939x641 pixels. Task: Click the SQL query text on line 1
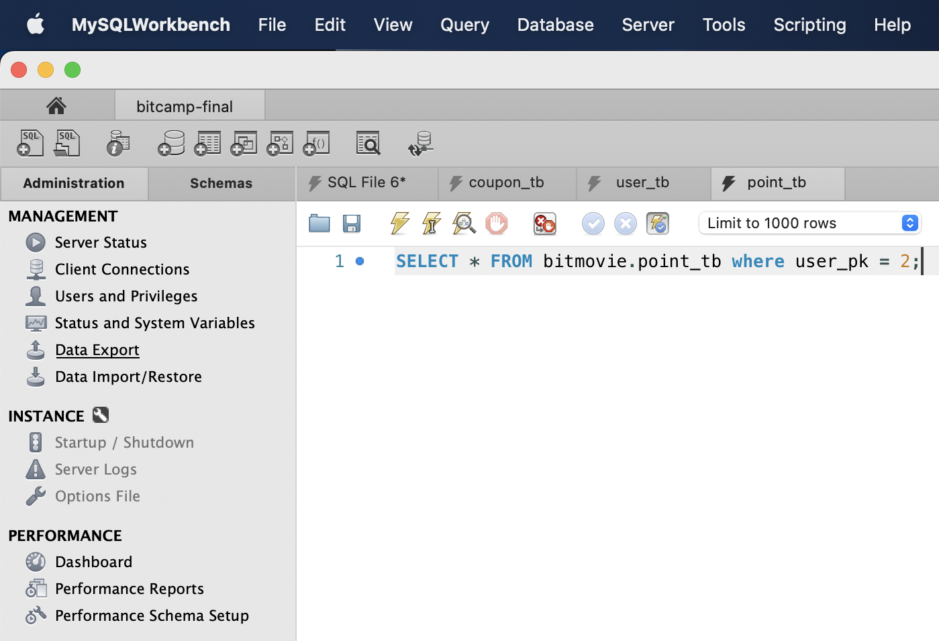(x=658, y=261)
